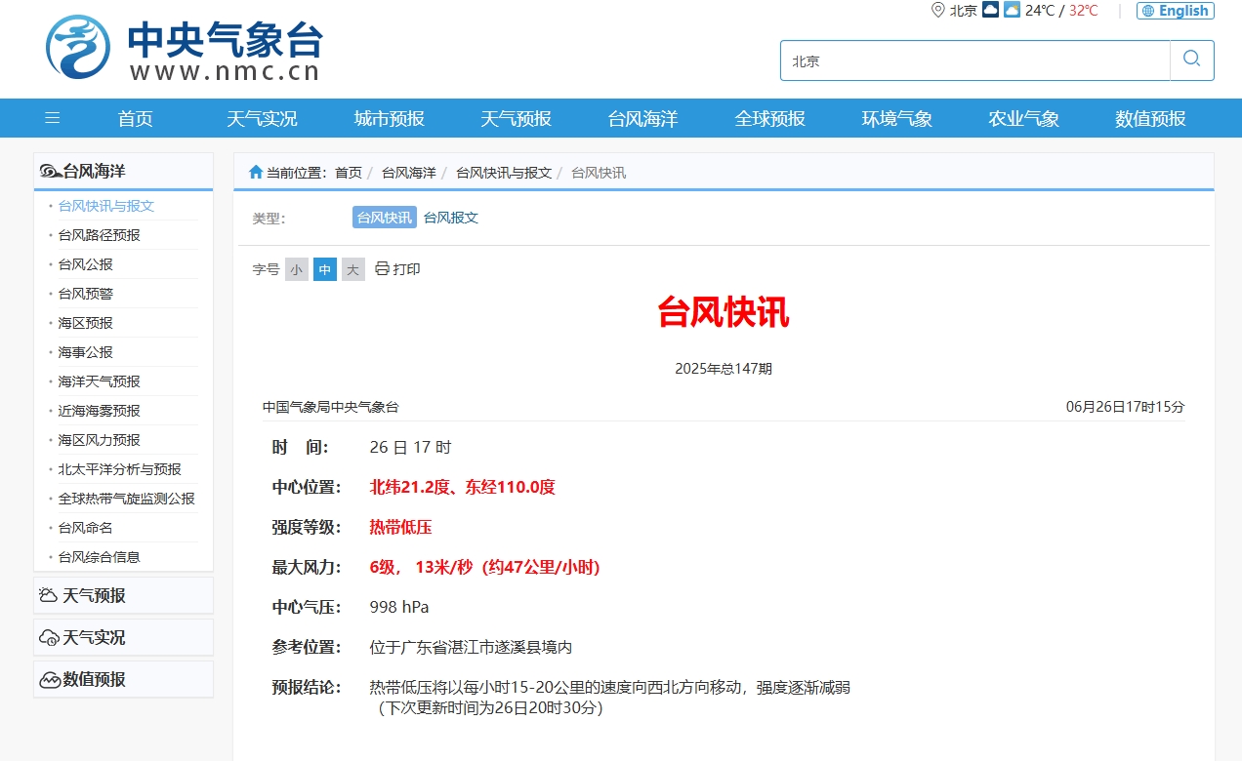Expand the 天气实况 sidebar section
The width and height of the screenshot is (1242, 761).
94,637
